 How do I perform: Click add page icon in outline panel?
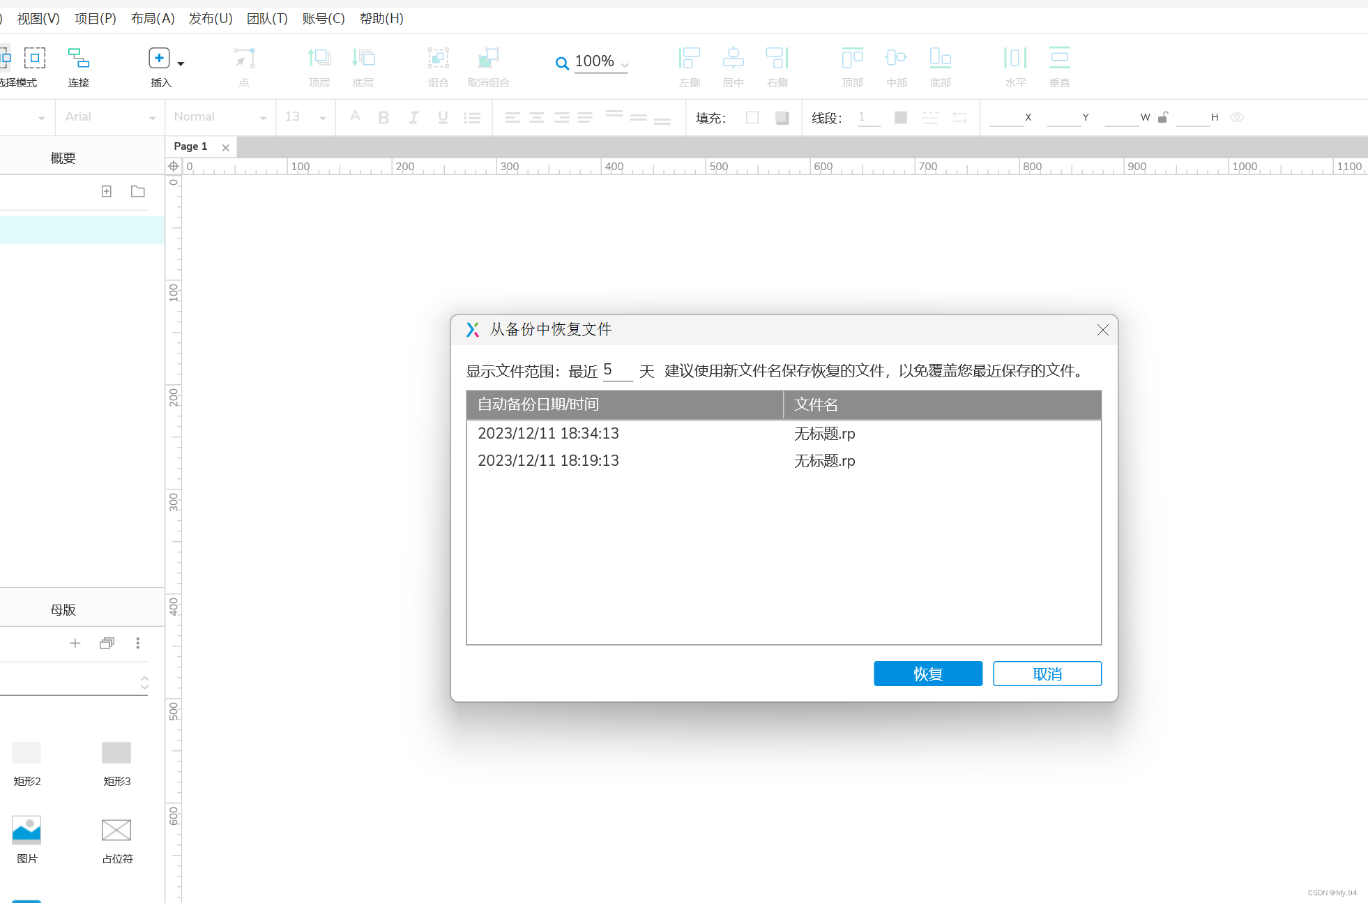click(107, 191)
